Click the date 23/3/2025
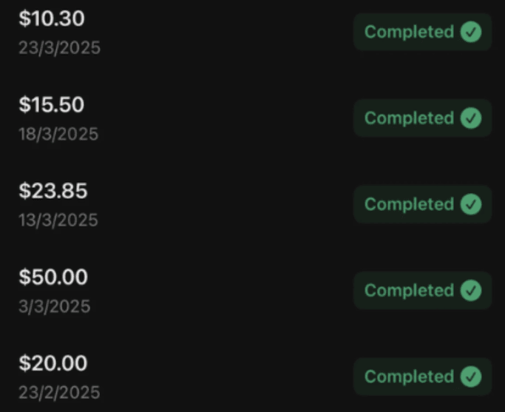Image resolution: width=505 pixels, height=412 pixels. tap(59, 48)
